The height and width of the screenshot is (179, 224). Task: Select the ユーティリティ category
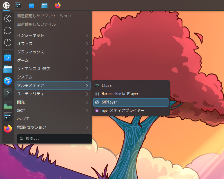pyautogui.click(x=53, y=94)
